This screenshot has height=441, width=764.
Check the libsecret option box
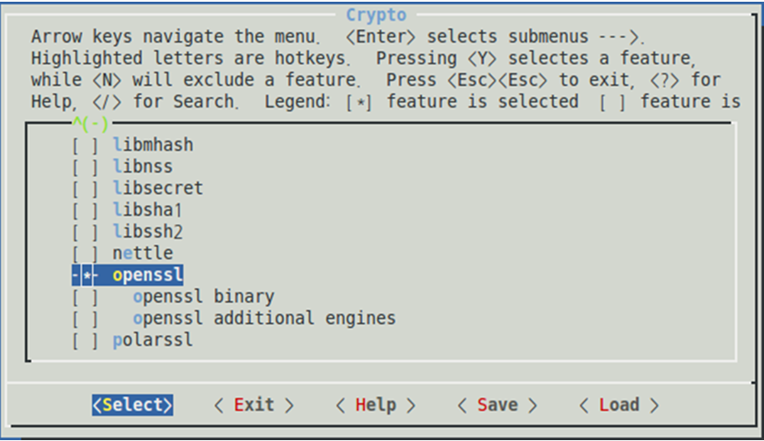click(85, 188)
